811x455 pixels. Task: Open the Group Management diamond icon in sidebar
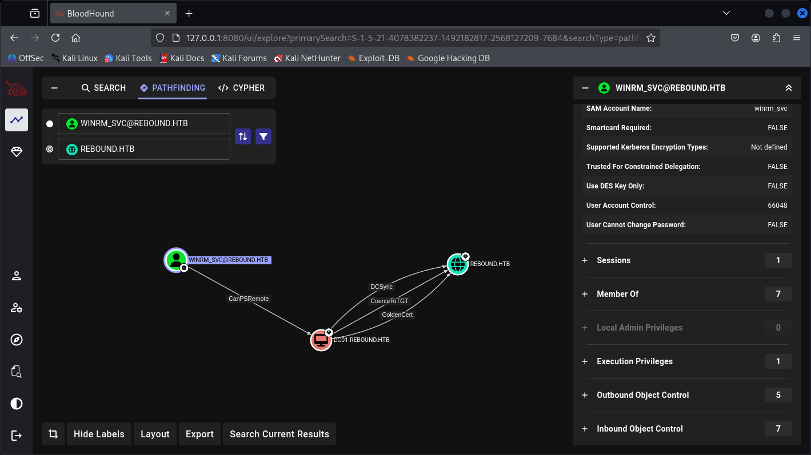click(17, 151)
